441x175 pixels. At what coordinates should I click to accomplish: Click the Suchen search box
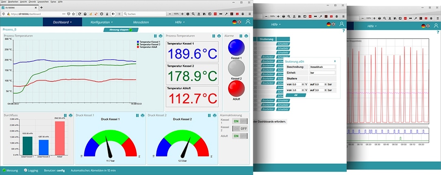tap(144, 14)
